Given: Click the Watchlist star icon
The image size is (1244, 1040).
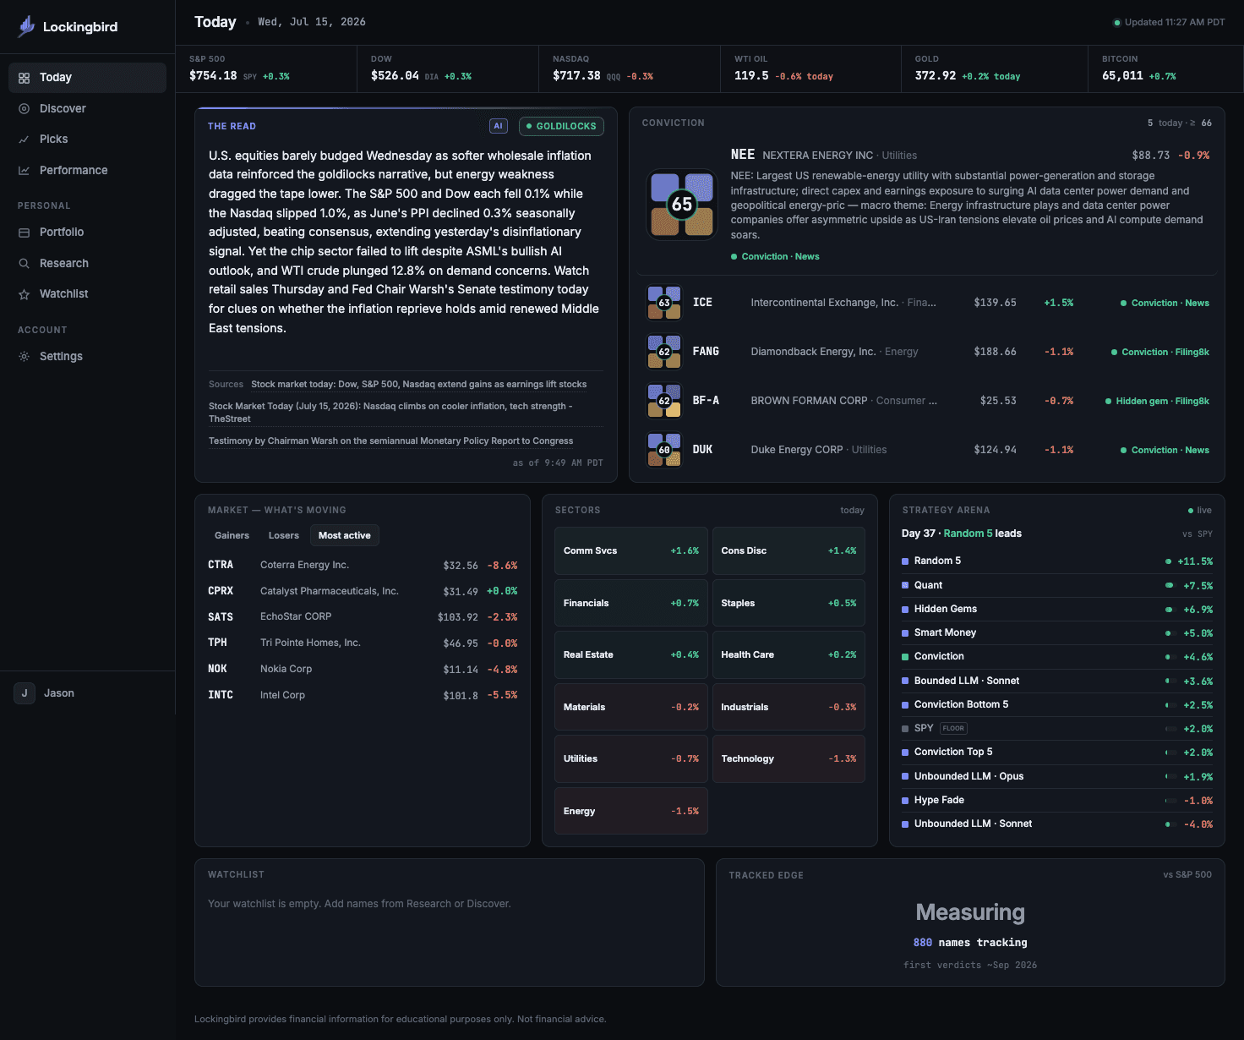Looking at the screenshot, I should point(24,294).
